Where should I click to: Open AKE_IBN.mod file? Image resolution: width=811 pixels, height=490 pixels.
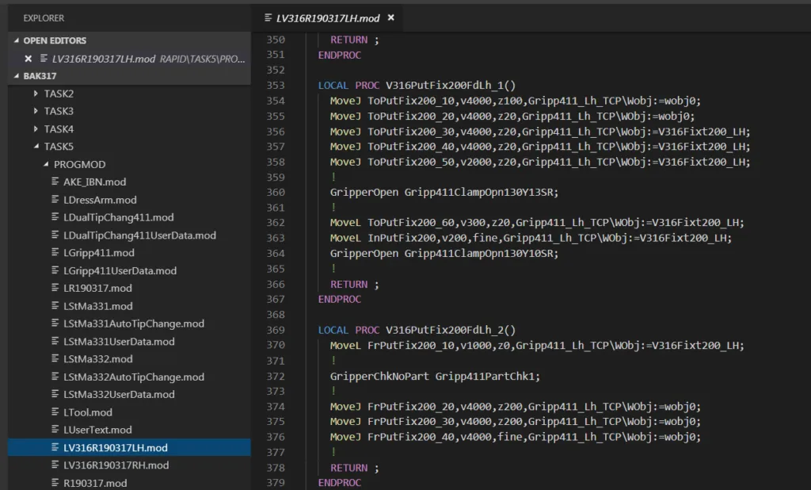[95, 182]
